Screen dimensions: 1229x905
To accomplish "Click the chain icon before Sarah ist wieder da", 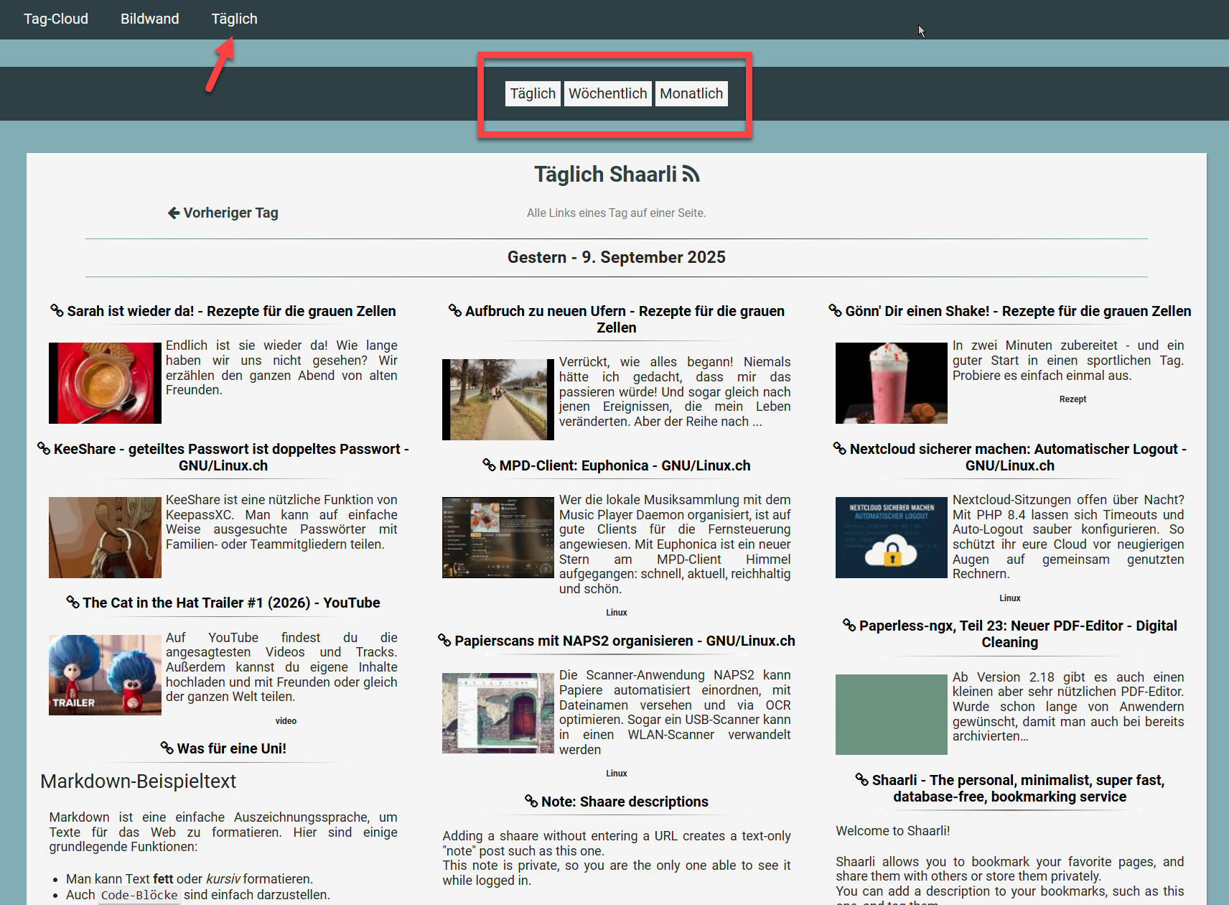I will pyautogui.click(x=57, y=310).
